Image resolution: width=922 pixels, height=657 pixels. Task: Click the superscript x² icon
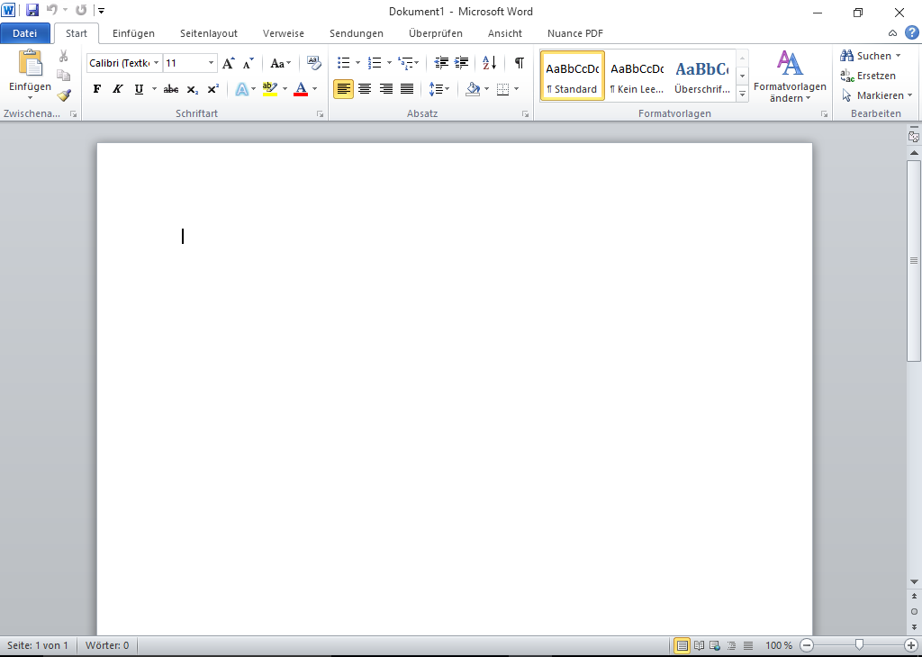pyautogui.click(x=212, y=89)
